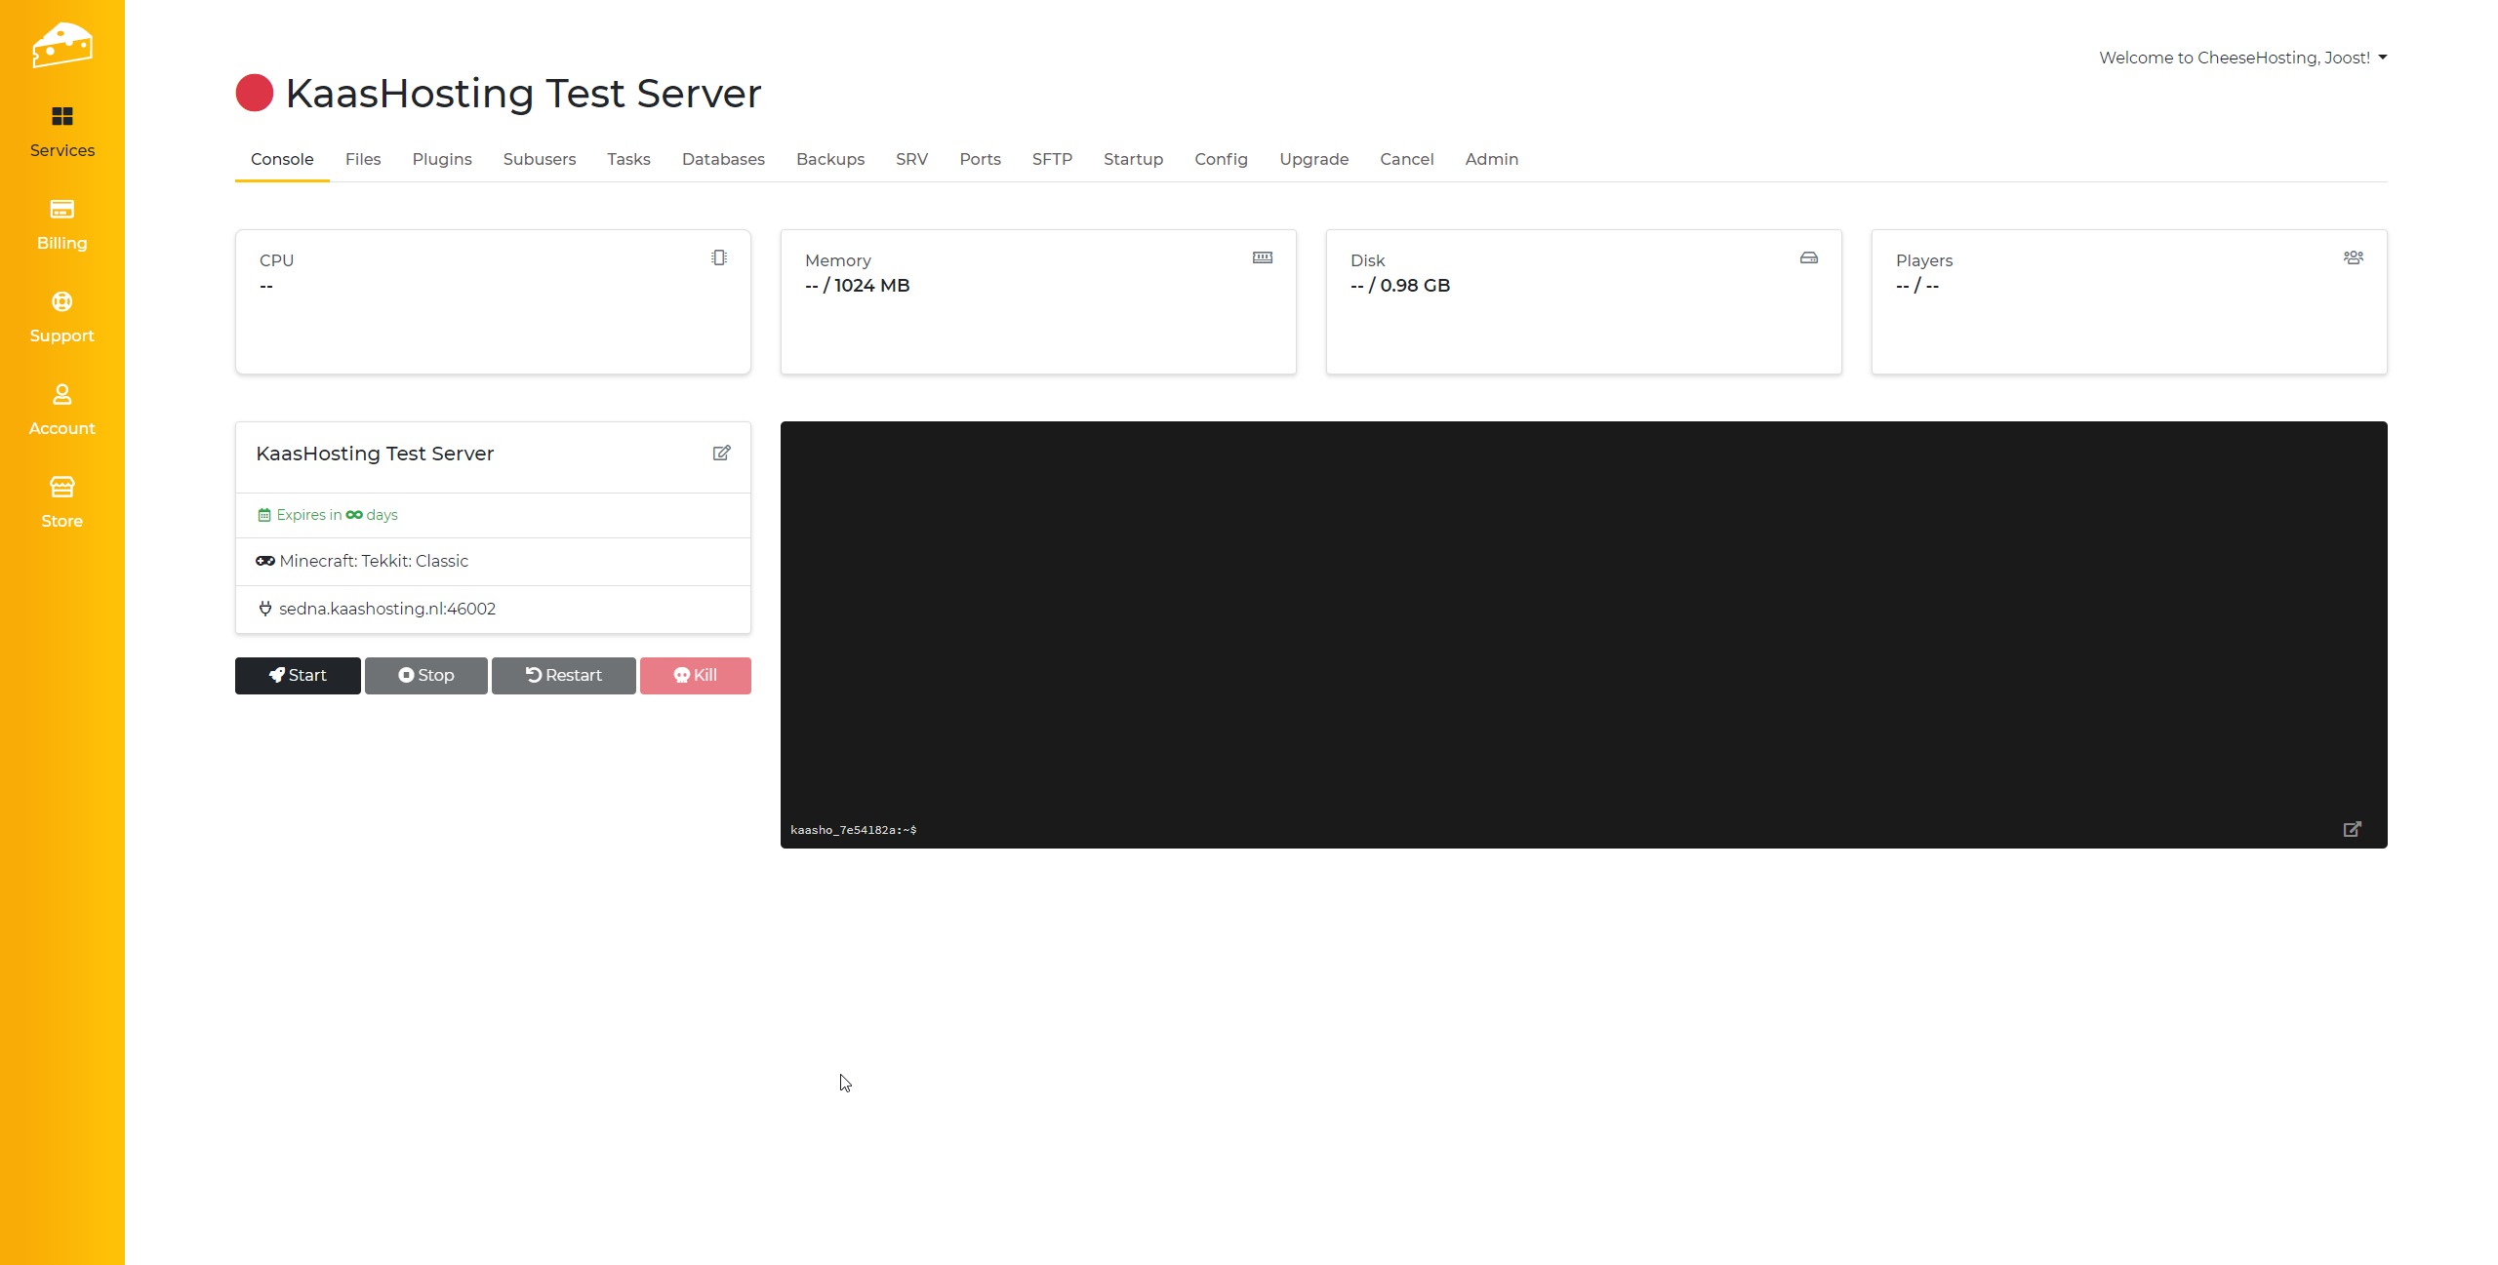The image size is (2498, 1265).
Task: Click the Restart button
Action: 563,675
